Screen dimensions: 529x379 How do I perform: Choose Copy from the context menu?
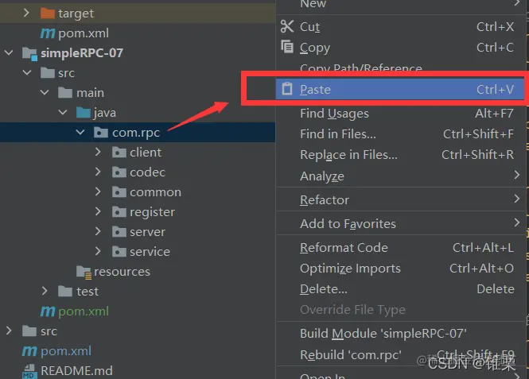[x=400, y=48]
